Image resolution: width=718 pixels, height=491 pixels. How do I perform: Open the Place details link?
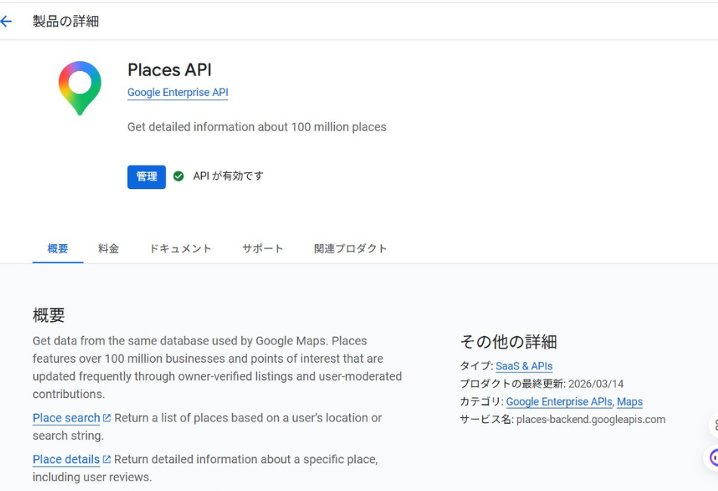tap(66, 459)
